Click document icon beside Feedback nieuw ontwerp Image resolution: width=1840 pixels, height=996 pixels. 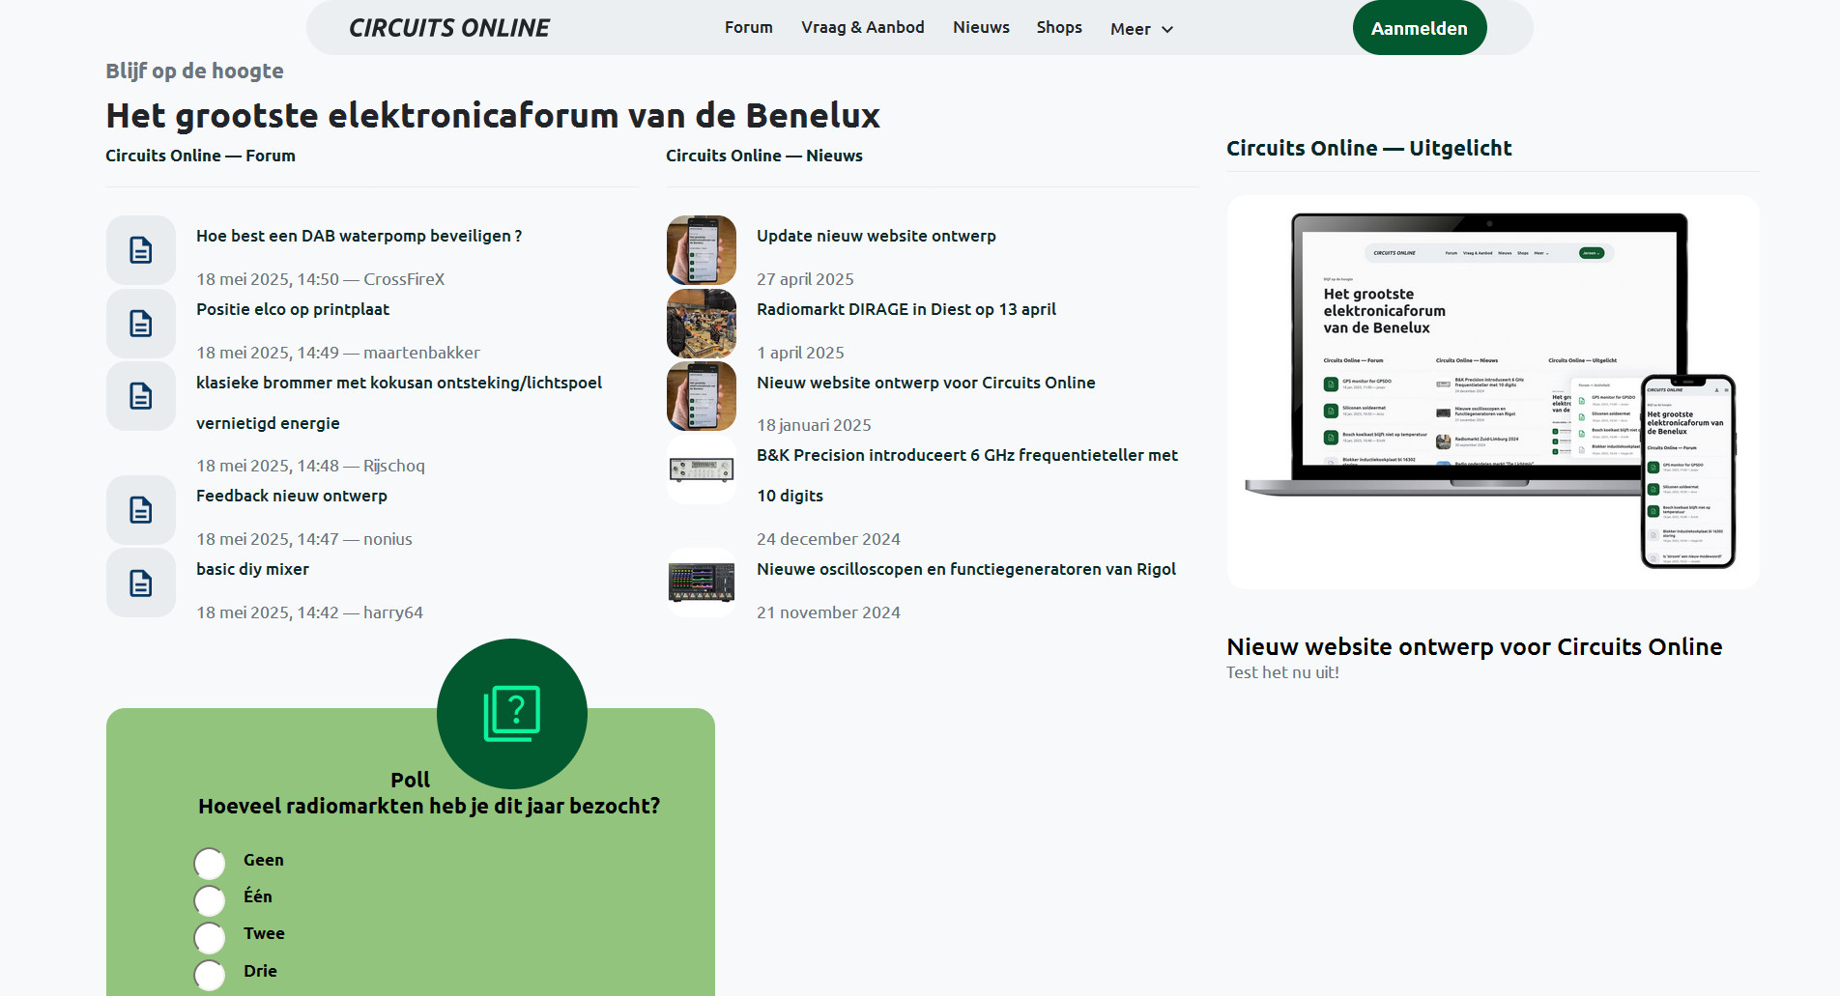point(141,510)
